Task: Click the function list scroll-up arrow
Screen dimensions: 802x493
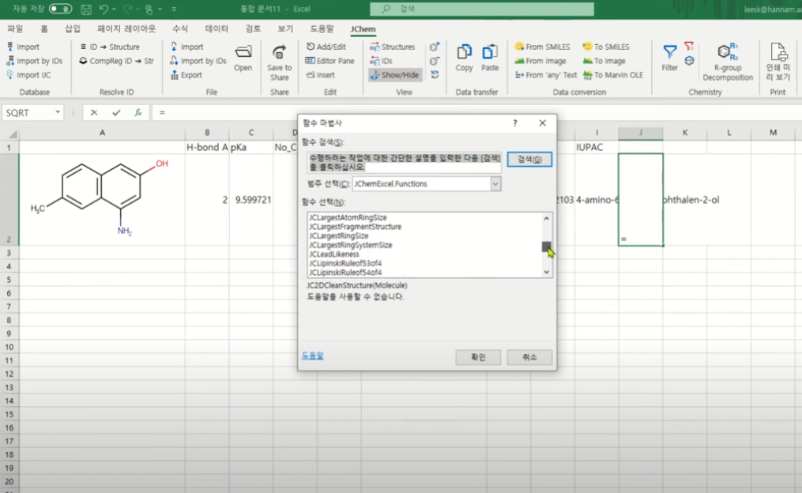Action: pos(546,218)
